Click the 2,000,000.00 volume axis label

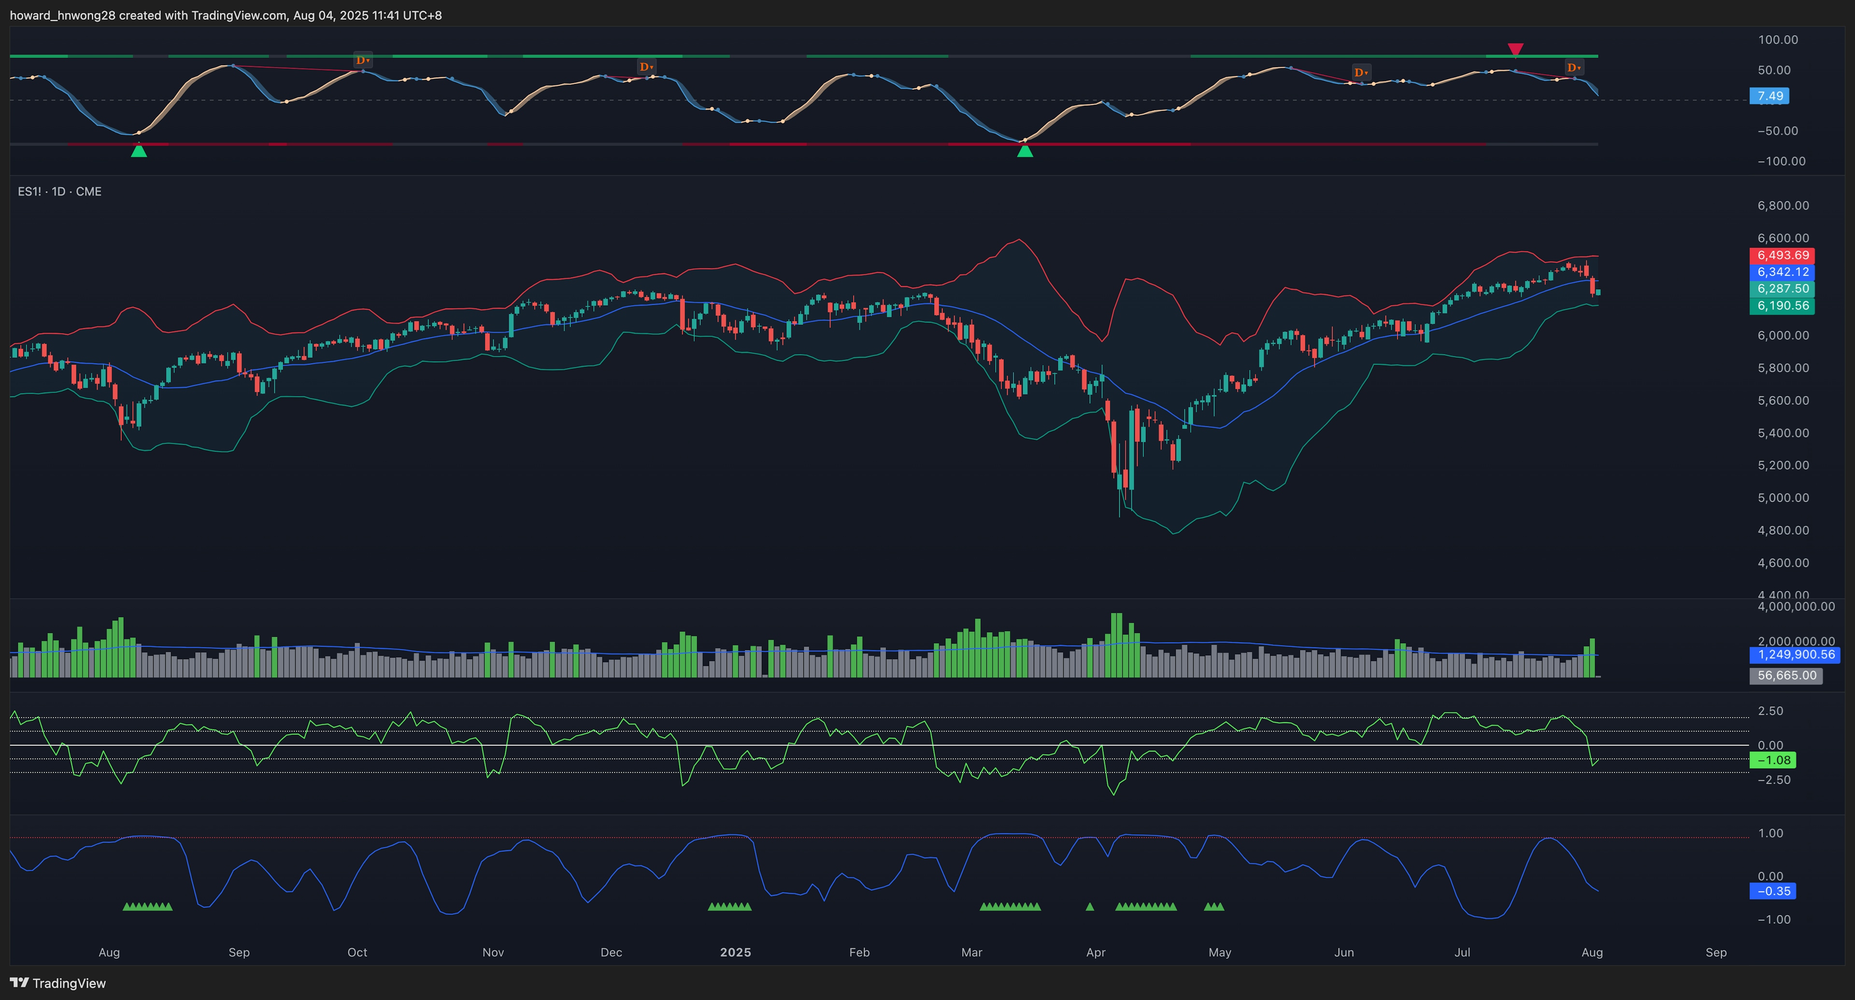pos(1796,641)
